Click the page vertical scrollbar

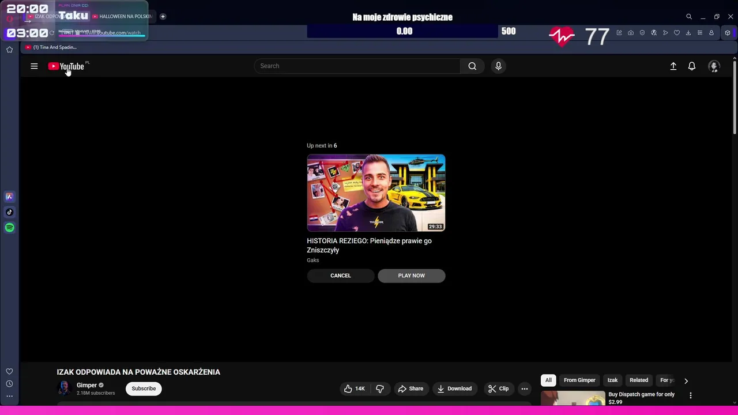point(735,97)
